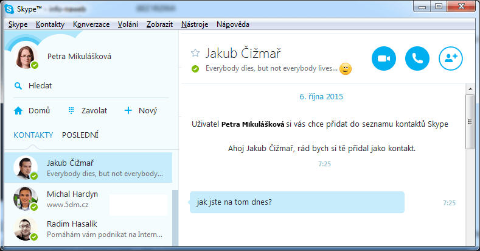Click Michal Hardyn's avatar
The width and height of the screenshot is (480, 251).
point(26,199)
